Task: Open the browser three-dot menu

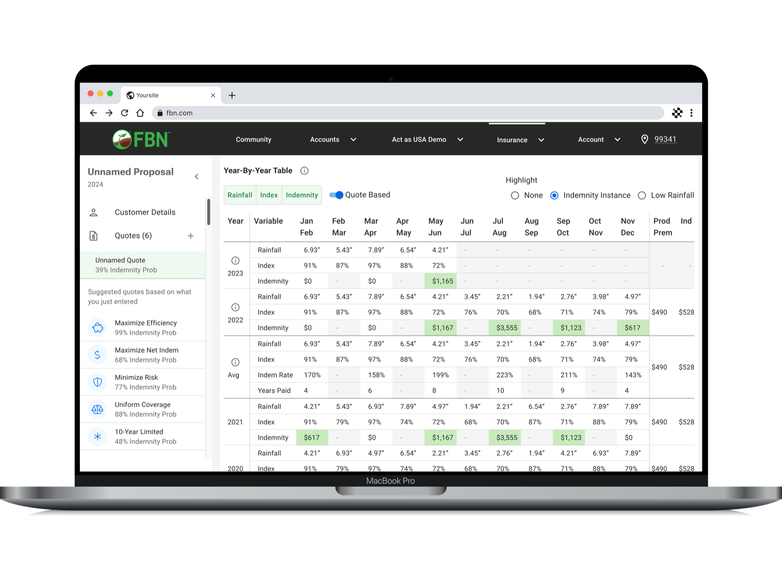Action: [x=691, y=113]
